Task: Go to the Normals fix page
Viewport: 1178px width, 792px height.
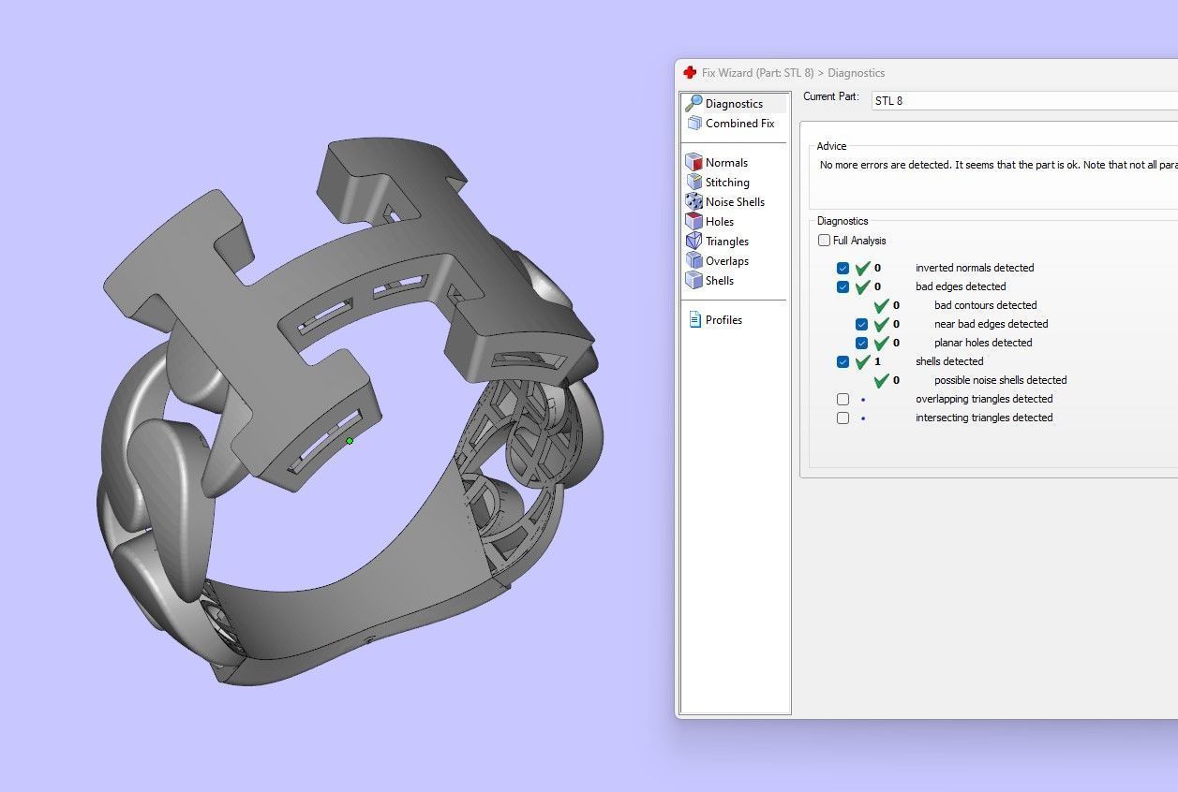Action: pos(726,163)
